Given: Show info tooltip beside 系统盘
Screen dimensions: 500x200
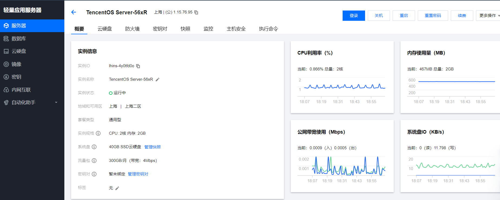Looking at the screenshot, I should [x=94, y=147].
